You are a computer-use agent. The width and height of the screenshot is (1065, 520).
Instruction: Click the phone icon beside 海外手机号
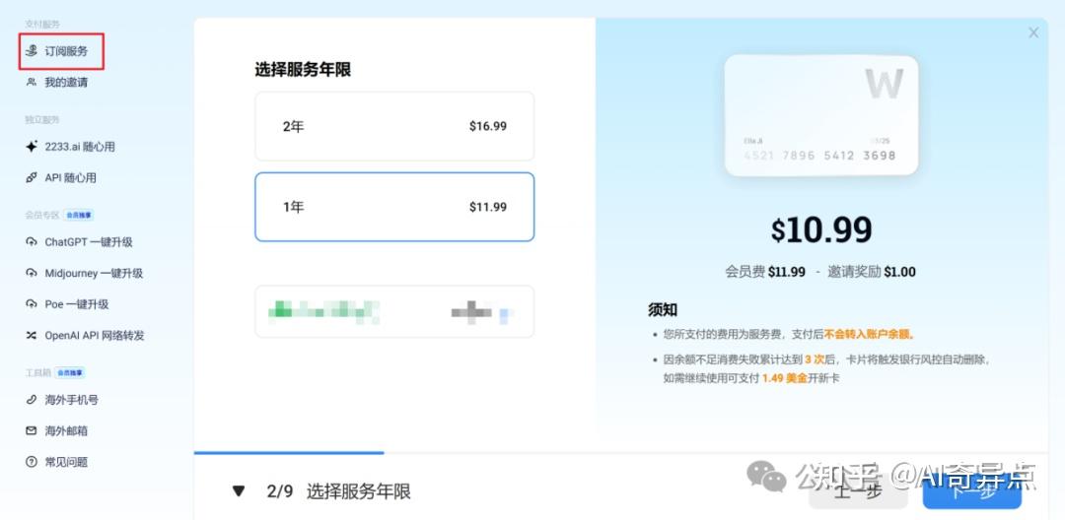click(x=32, y=400)
